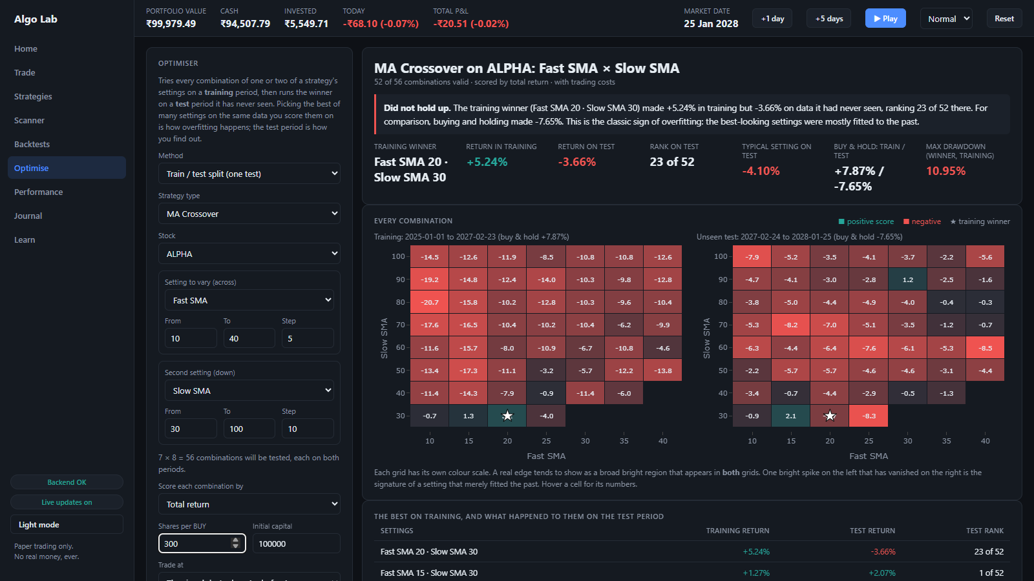Screen dimensions: 1034x581
Task: Click the Fast SMA From field
Action: (x=191, y=338)
